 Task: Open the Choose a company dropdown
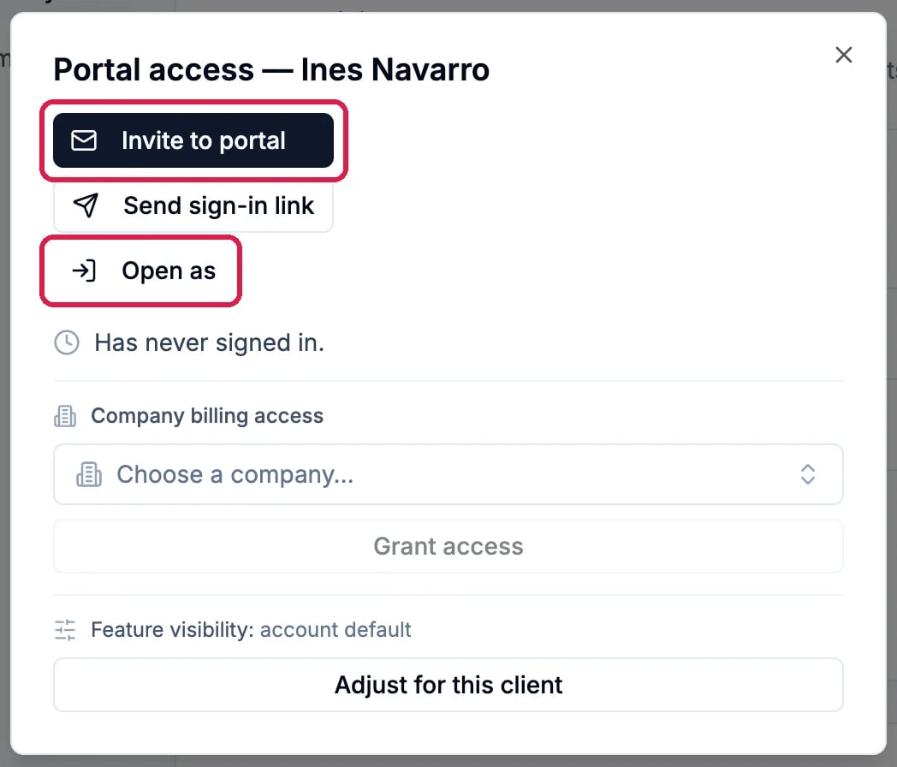pyautogui.click(x=448, y=474)
